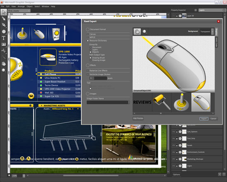Viewport: 227px width, 182px height.
Task: Adjust the vectorize levels slider
Action: coord(98,78)
